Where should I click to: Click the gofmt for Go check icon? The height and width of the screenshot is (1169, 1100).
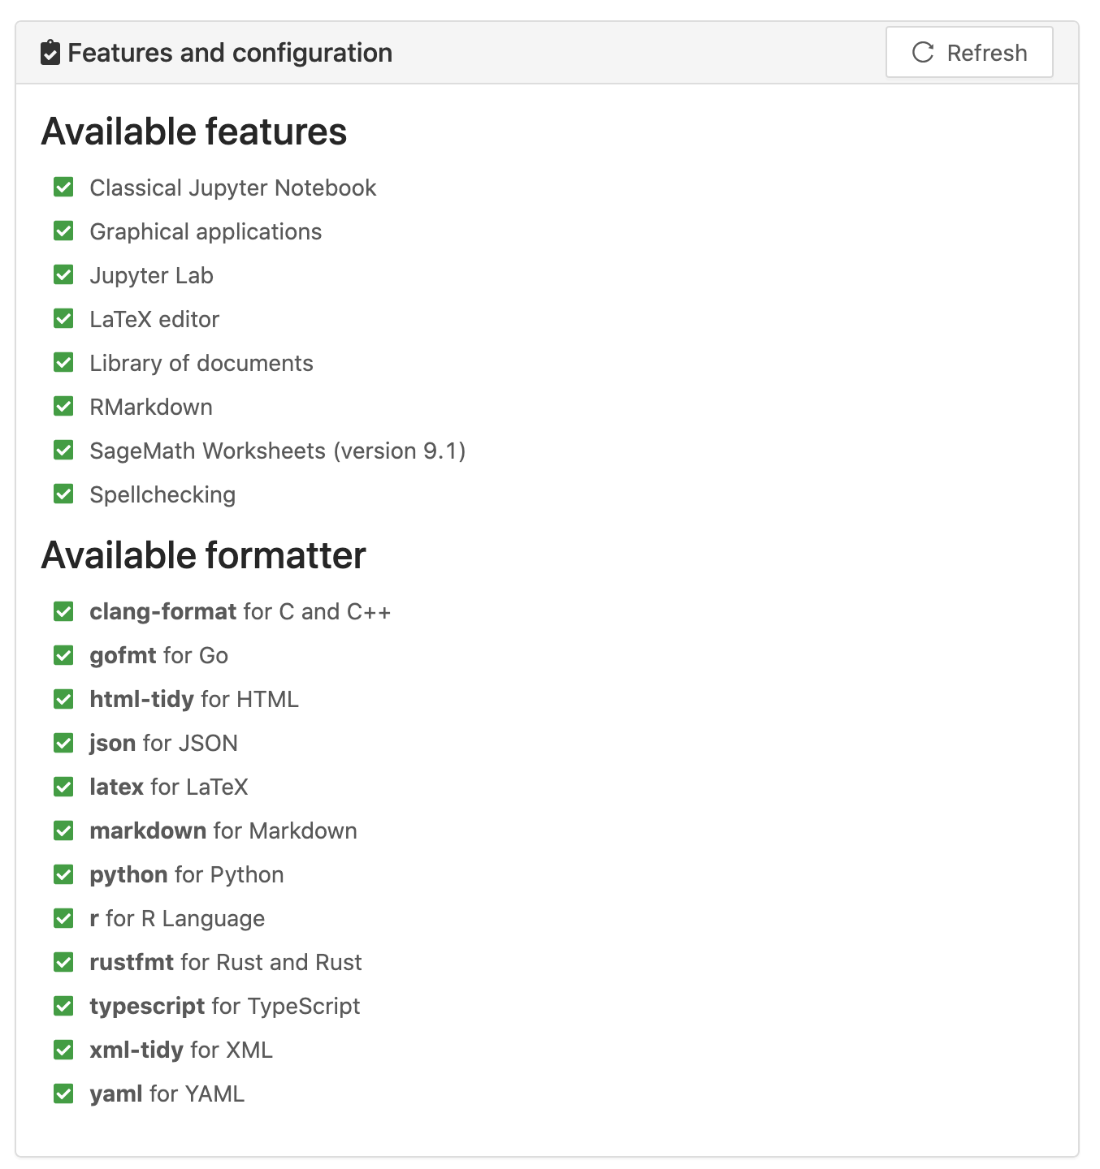click(x=63, y=655)
